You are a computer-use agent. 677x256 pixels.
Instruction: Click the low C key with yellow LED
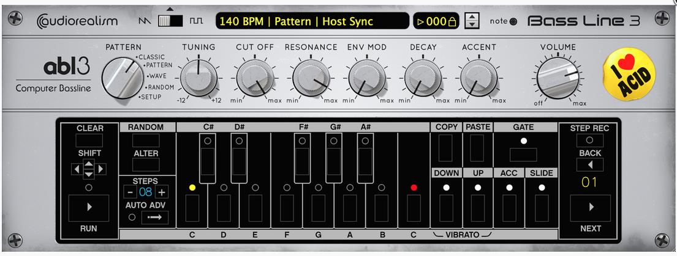[x=192, y=208]
